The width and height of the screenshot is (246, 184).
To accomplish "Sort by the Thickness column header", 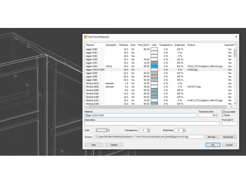I will click(x=123, y=45).
